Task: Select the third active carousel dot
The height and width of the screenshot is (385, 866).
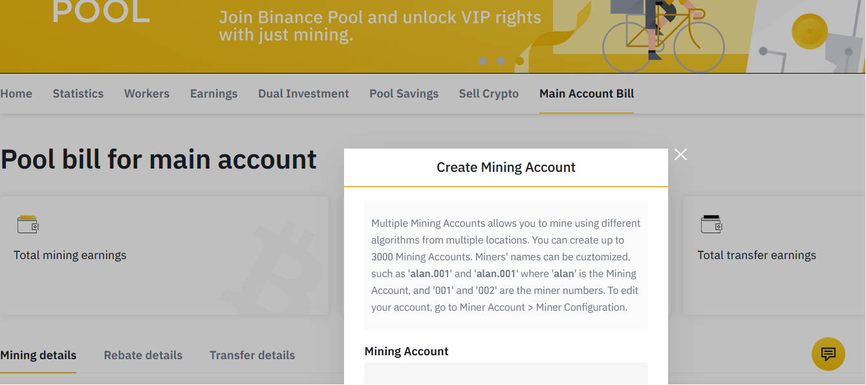Action: pyautogui.click(x=519, y=61)
